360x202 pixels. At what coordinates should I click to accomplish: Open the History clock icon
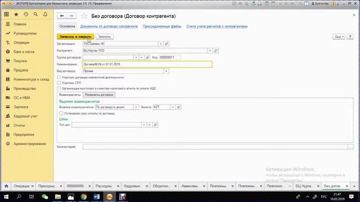[26, 14]
